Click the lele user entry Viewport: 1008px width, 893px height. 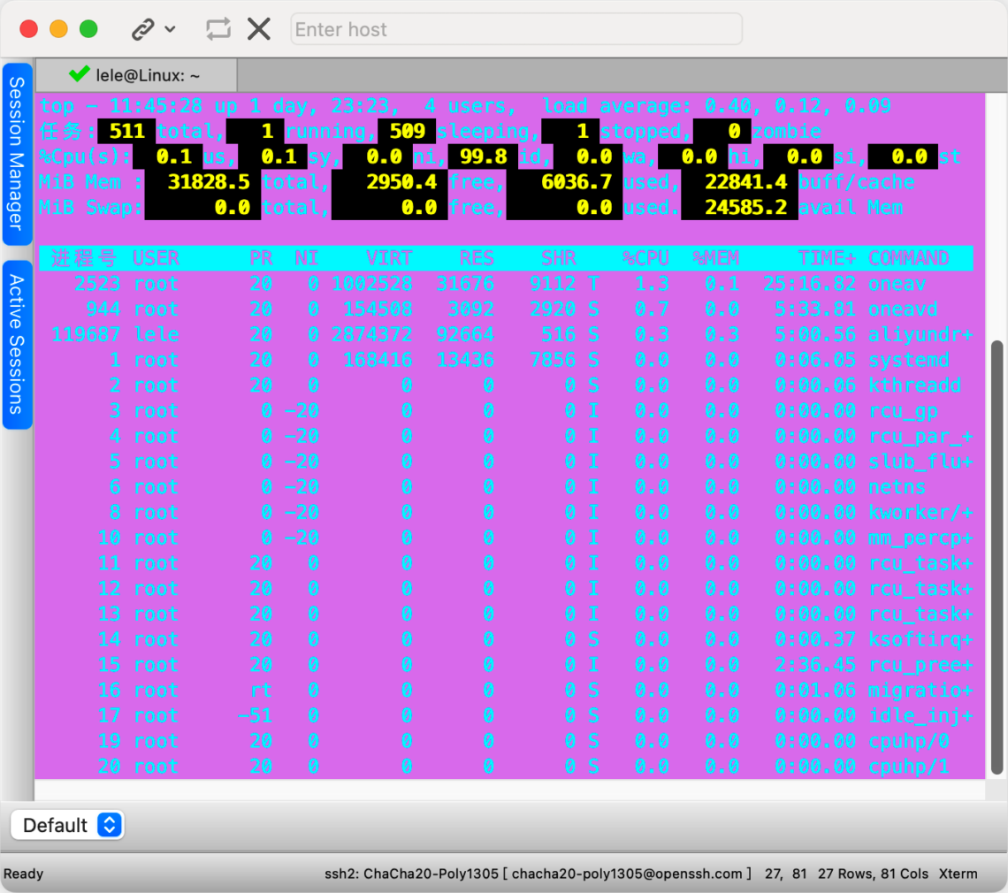(x=157, y=334)
